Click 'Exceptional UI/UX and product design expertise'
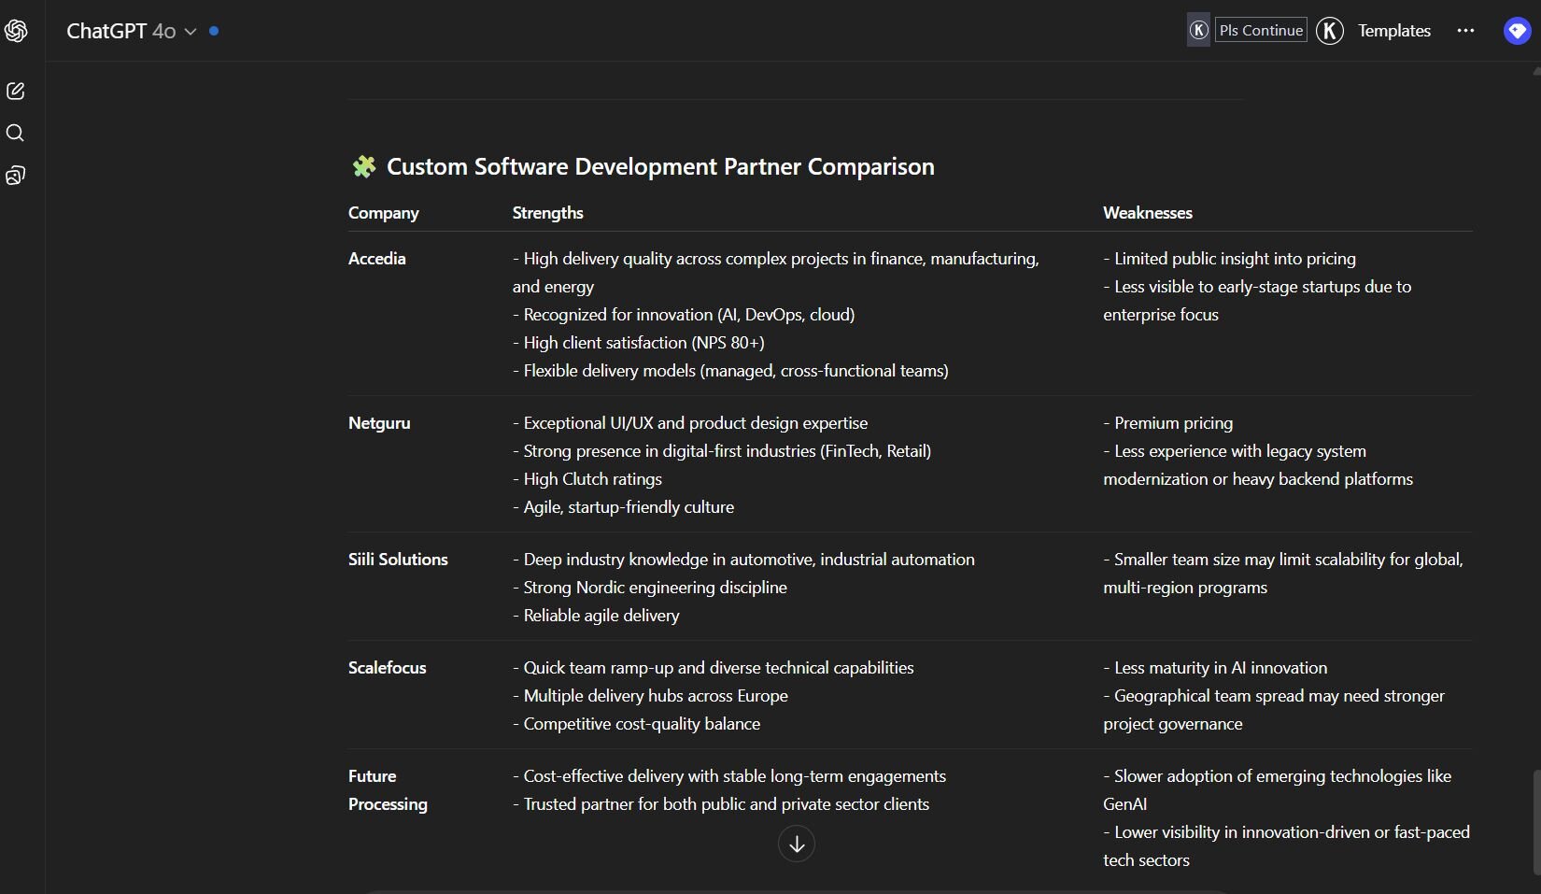Screen dimensions: 1541x894 point(690,423)
